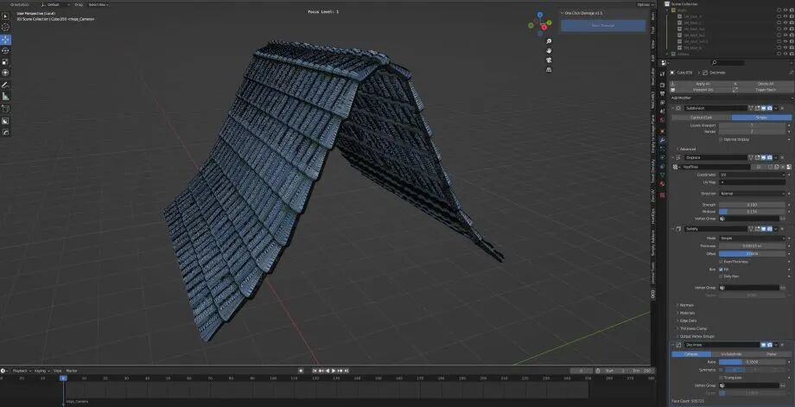This screenshot has width=795, height=407.
Task: Play the animation forward
Action: (334, 371)
